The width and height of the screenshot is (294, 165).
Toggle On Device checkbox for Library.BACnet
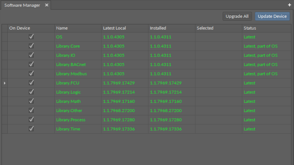coord(31,65)
